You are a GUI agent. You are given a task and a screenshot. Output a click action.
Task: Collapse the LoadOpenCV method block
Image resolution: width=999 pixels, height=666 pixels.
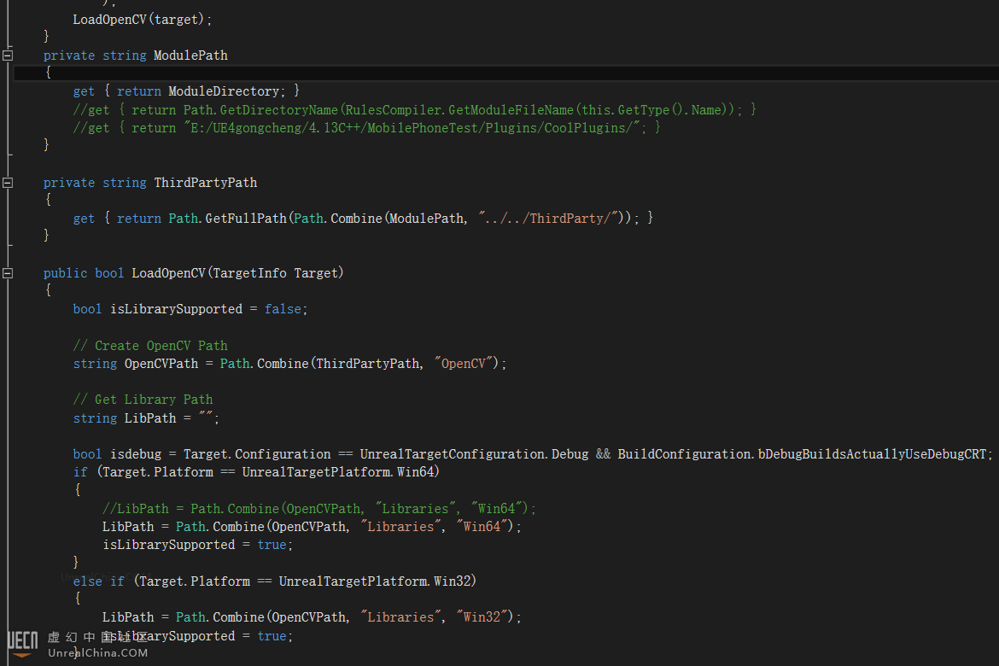pyautogui.click(x=8, y=273)
